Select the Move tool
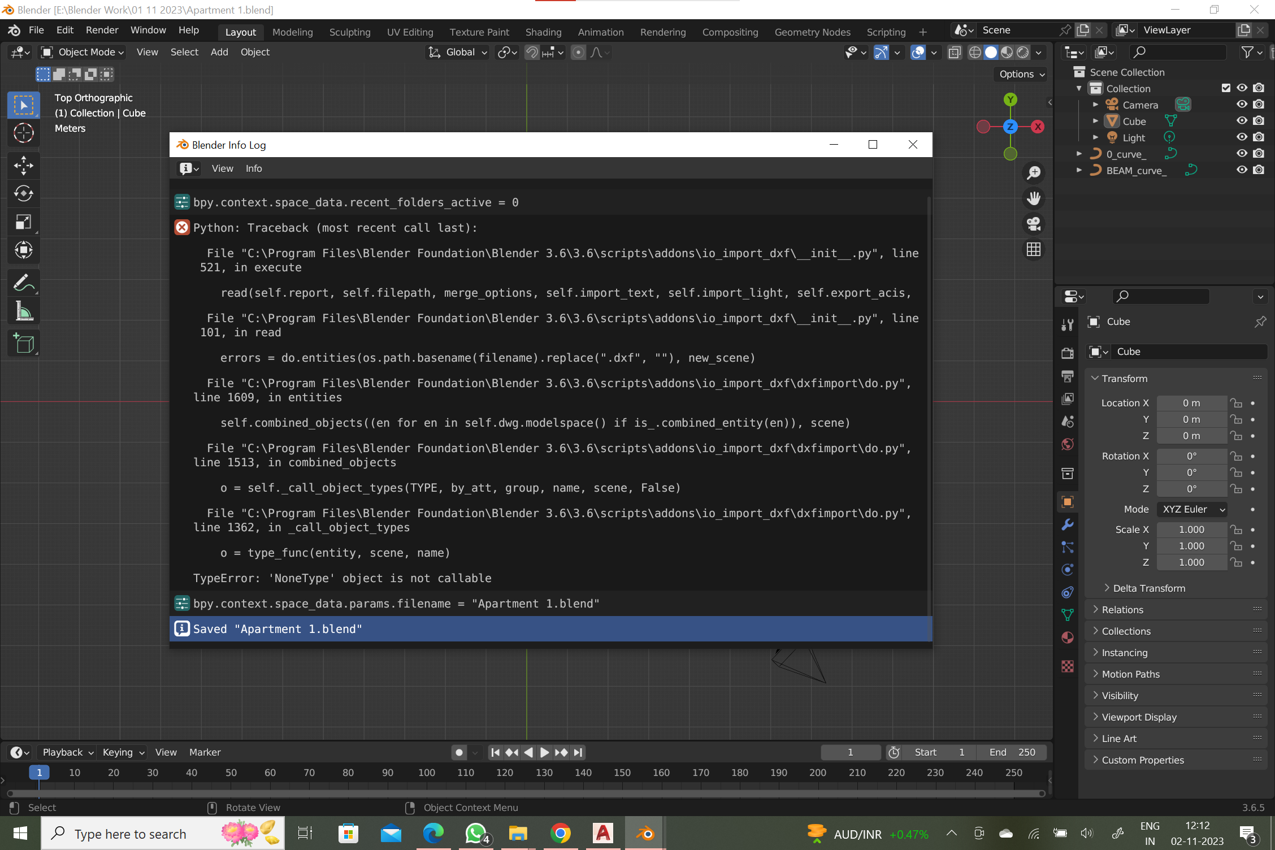Screen dimensions: 1275x850 [x=23, y=166]
